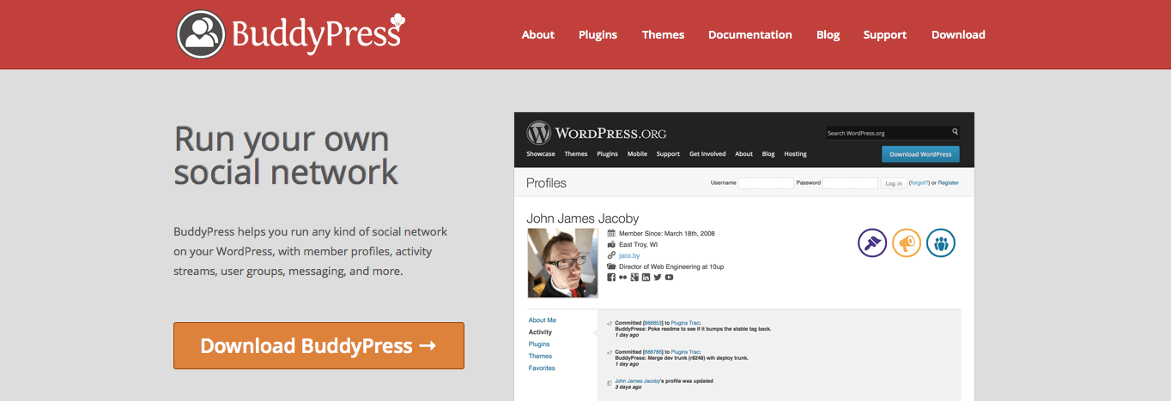The image size is (1171, 401).
Task: Click the Flickr icon in the profile
Action: pos(622,278)
